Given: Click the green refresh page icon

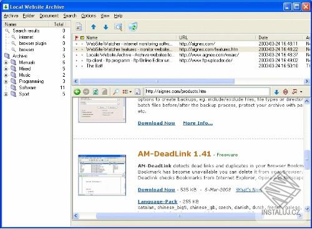Looking at the screenshot, I should pos(95,92).
